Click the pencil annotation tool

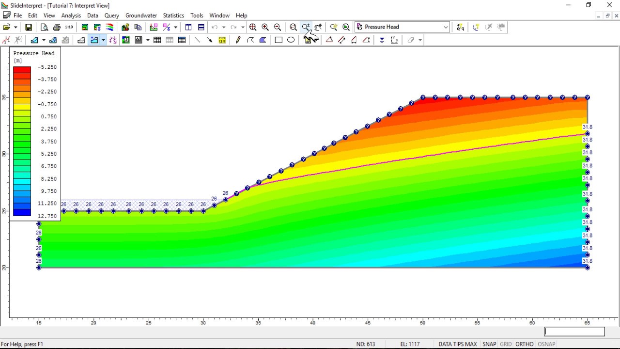pyautogui.click(x=238, y=40)
